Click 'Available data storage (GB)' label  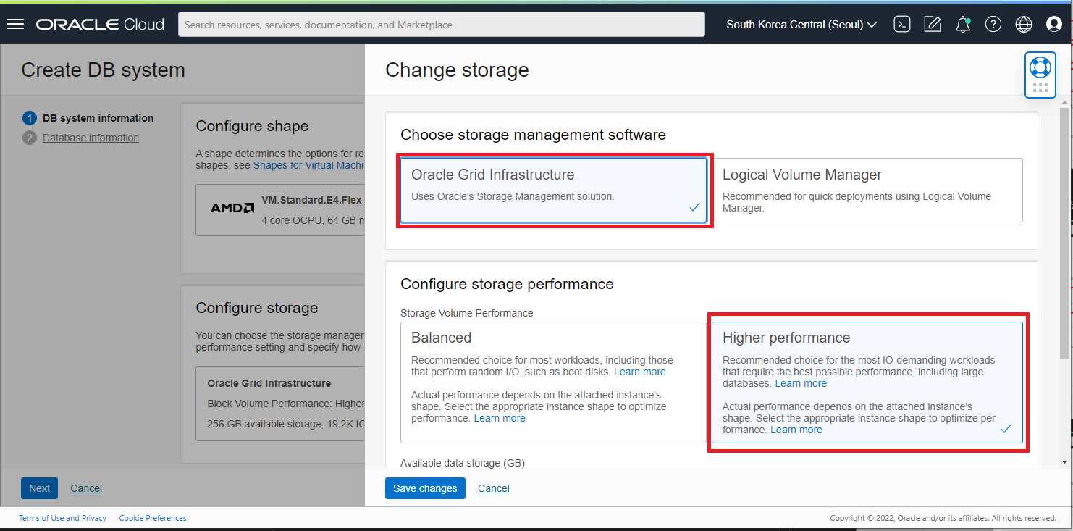(x=462, y=463)
